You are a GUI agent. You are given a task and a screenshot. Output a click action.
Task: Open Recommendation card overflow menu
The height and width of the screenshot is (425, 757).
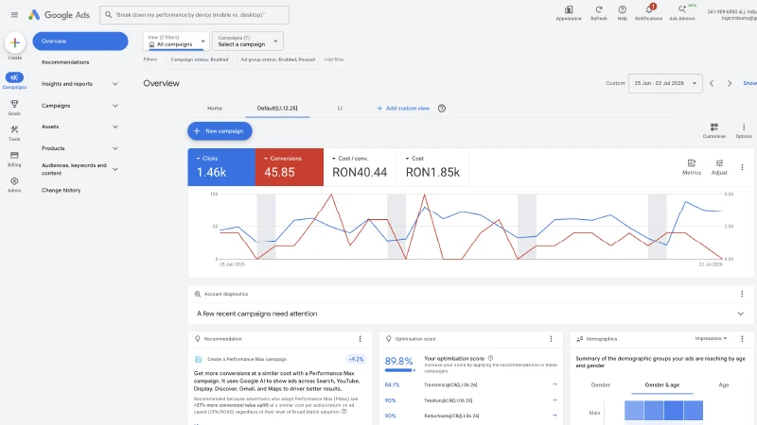(x=361, y=339)
